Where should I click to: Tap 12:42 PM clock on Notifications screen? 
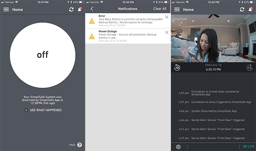(128, 2)
